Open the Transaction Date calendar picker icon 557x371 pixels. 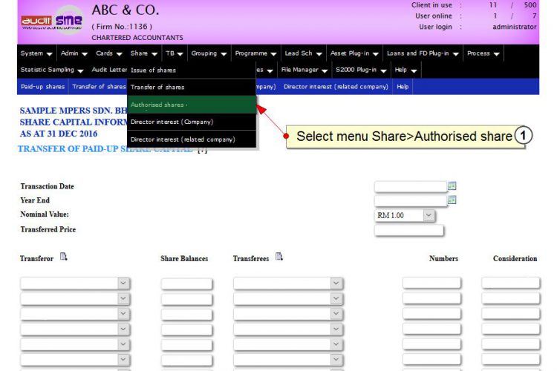tap(452, 185)
